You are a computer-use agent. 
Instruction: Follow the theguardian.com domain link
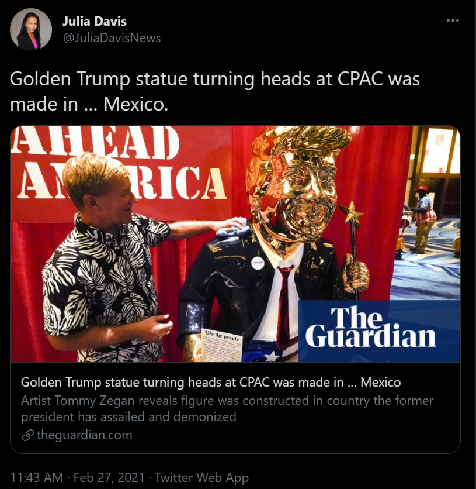[84, 435]
